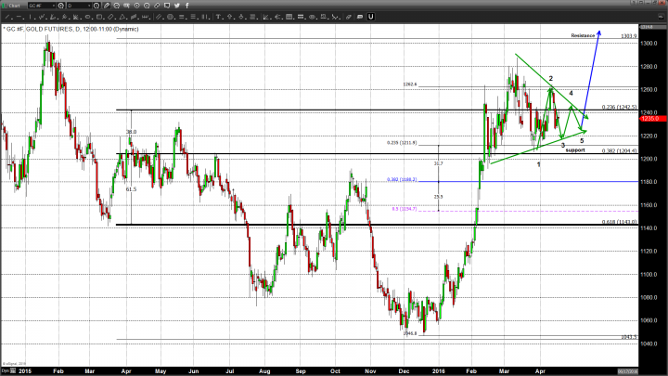Click the 1300.0 price axis label
This screenshot has height=376, width=668.
coord(649,43)
